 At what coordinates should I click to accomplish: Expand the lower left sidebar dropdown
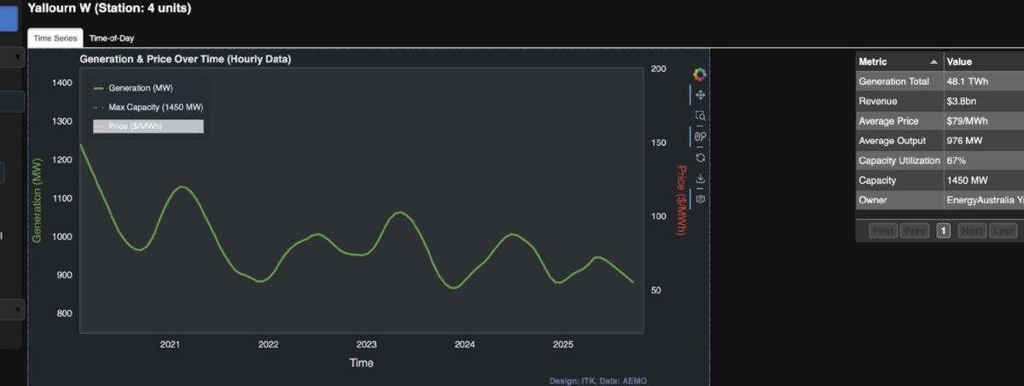13,309
